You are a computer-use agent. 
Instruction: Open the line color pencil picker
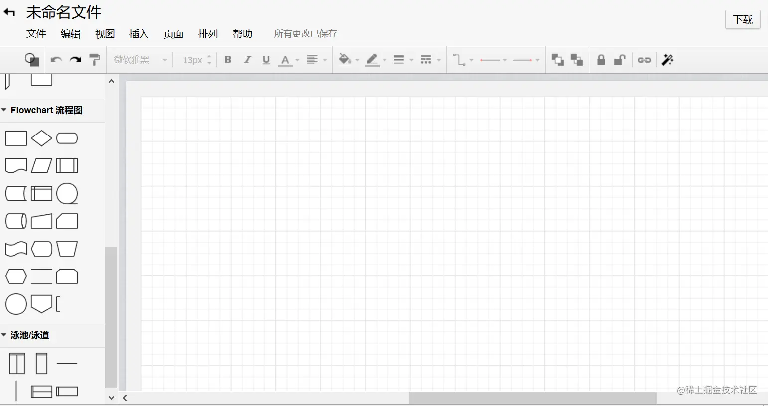coord(376,60)
